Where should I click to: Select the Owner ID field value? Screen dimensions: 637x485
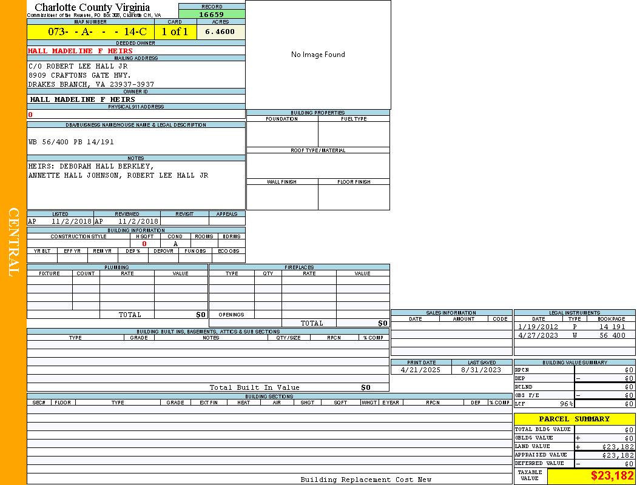pyautogui.click(x=83, y=99)
